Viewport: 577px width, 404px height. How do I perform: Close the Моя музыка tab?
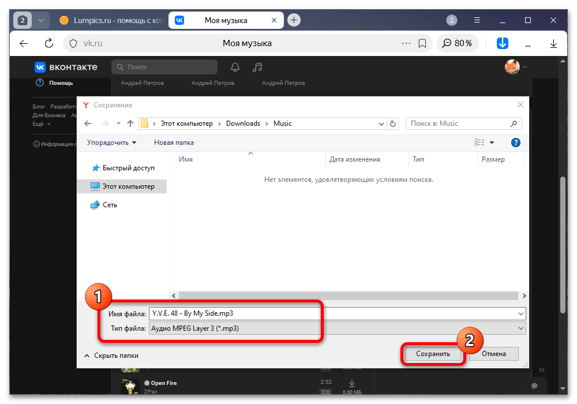click(x=273, y=20)
